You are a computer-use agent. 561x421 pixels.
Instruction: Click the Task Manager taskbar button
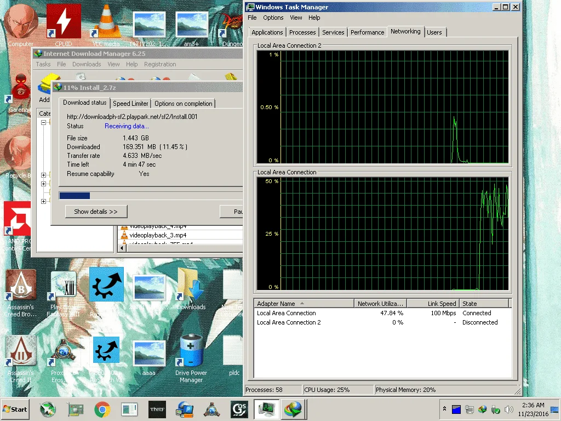point(267,409)
